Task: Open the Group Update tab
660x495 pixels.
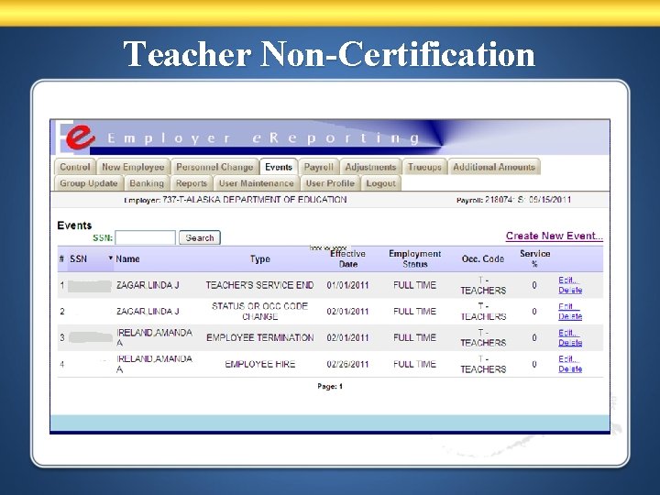Action: click(89, 183)
